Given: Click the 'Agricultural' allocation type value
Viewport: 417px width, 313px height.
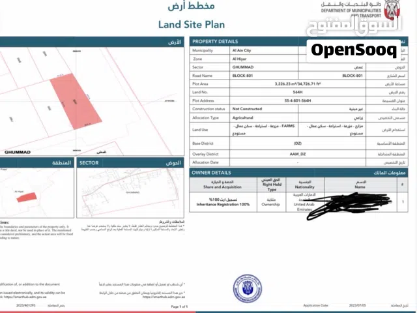Looking at the screenshot, I should (243, 117).
